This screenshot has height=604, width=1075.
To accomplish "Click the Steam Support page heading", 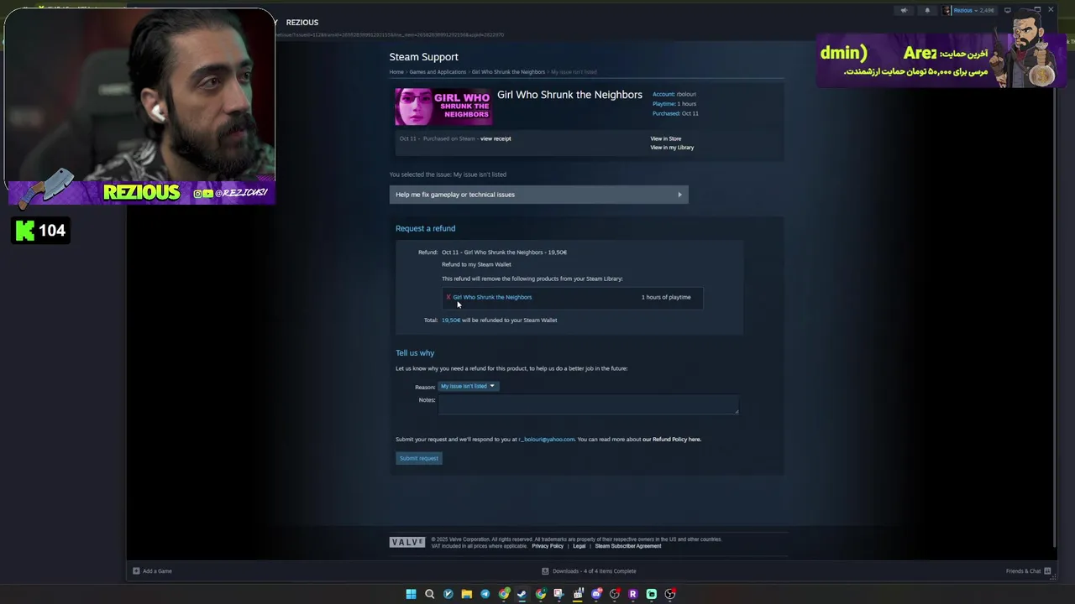I will 423,57.
